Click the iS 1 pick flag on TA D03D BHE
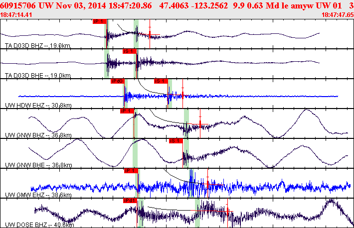Viewport: 354px width, 228px height. click(130, 51)
